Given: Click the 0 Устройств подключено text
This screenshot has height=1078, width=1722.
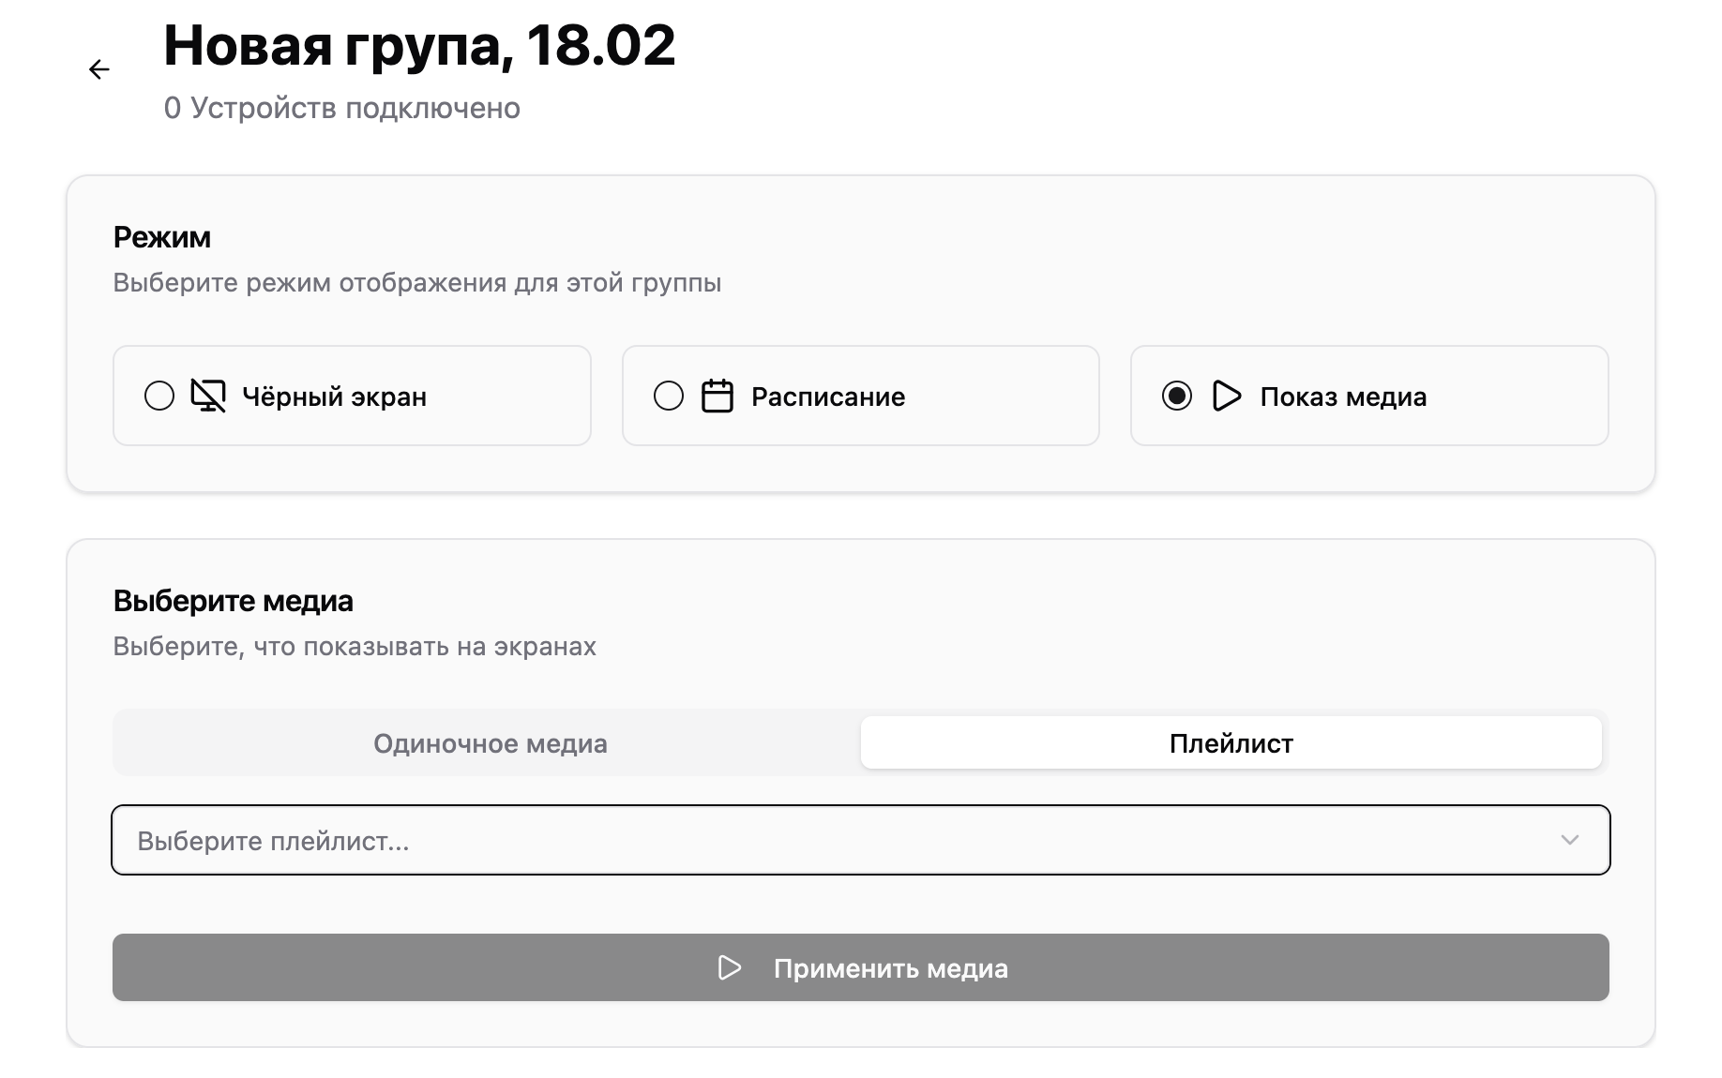Looking at the screenshot, I should (341, 108).
